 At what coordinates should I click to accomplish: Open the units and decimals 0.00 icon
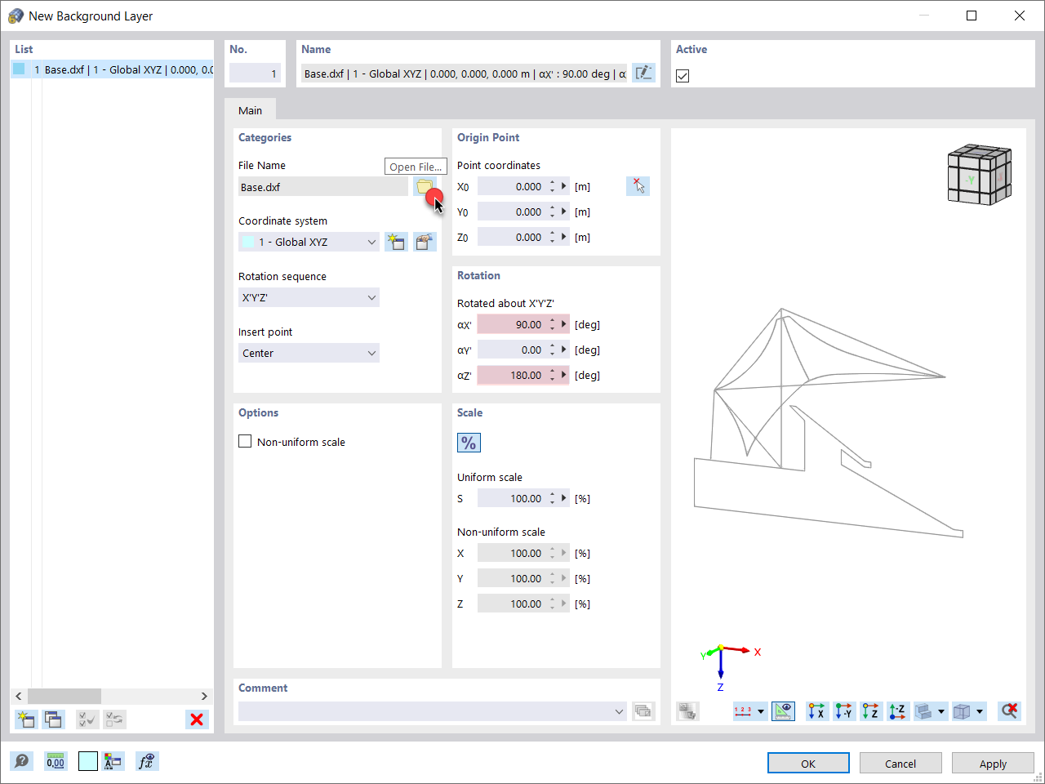56,761
